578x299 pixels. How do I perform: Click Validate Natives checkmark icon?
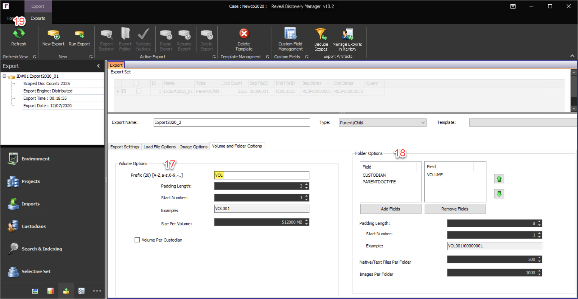coord(143,34)
